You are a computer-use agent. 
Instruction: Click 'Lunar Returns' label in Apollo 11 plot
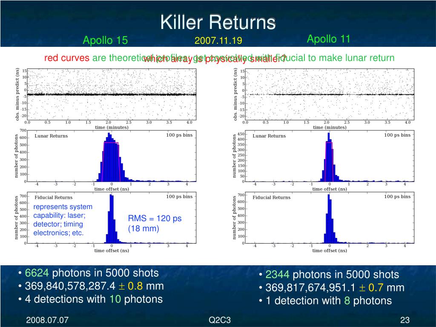[x=269, y=136]
